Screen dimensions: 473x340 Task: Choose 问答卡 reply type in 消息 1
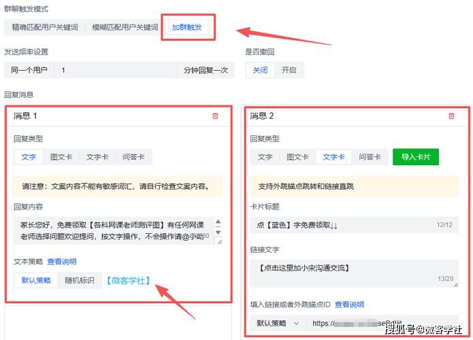coord(133,157)
